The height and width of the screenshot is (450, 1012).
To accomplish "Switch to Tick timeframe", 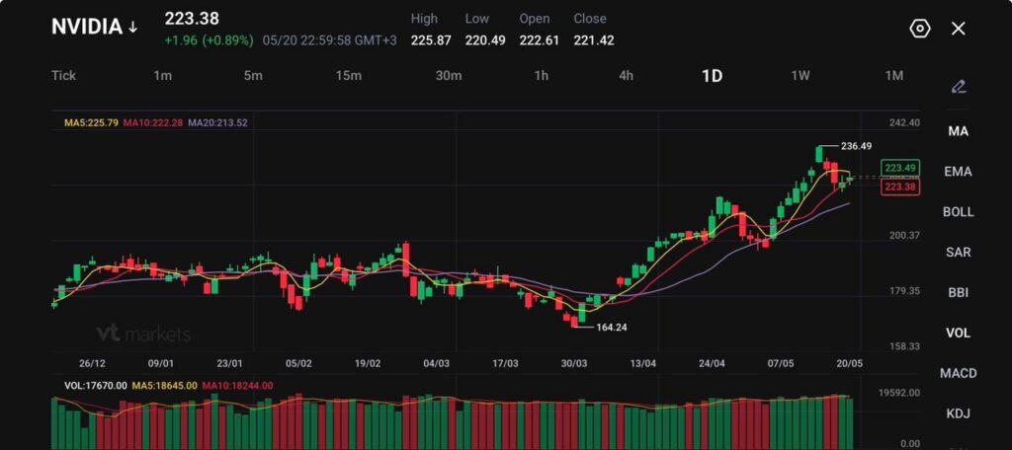I will (63, 75).
